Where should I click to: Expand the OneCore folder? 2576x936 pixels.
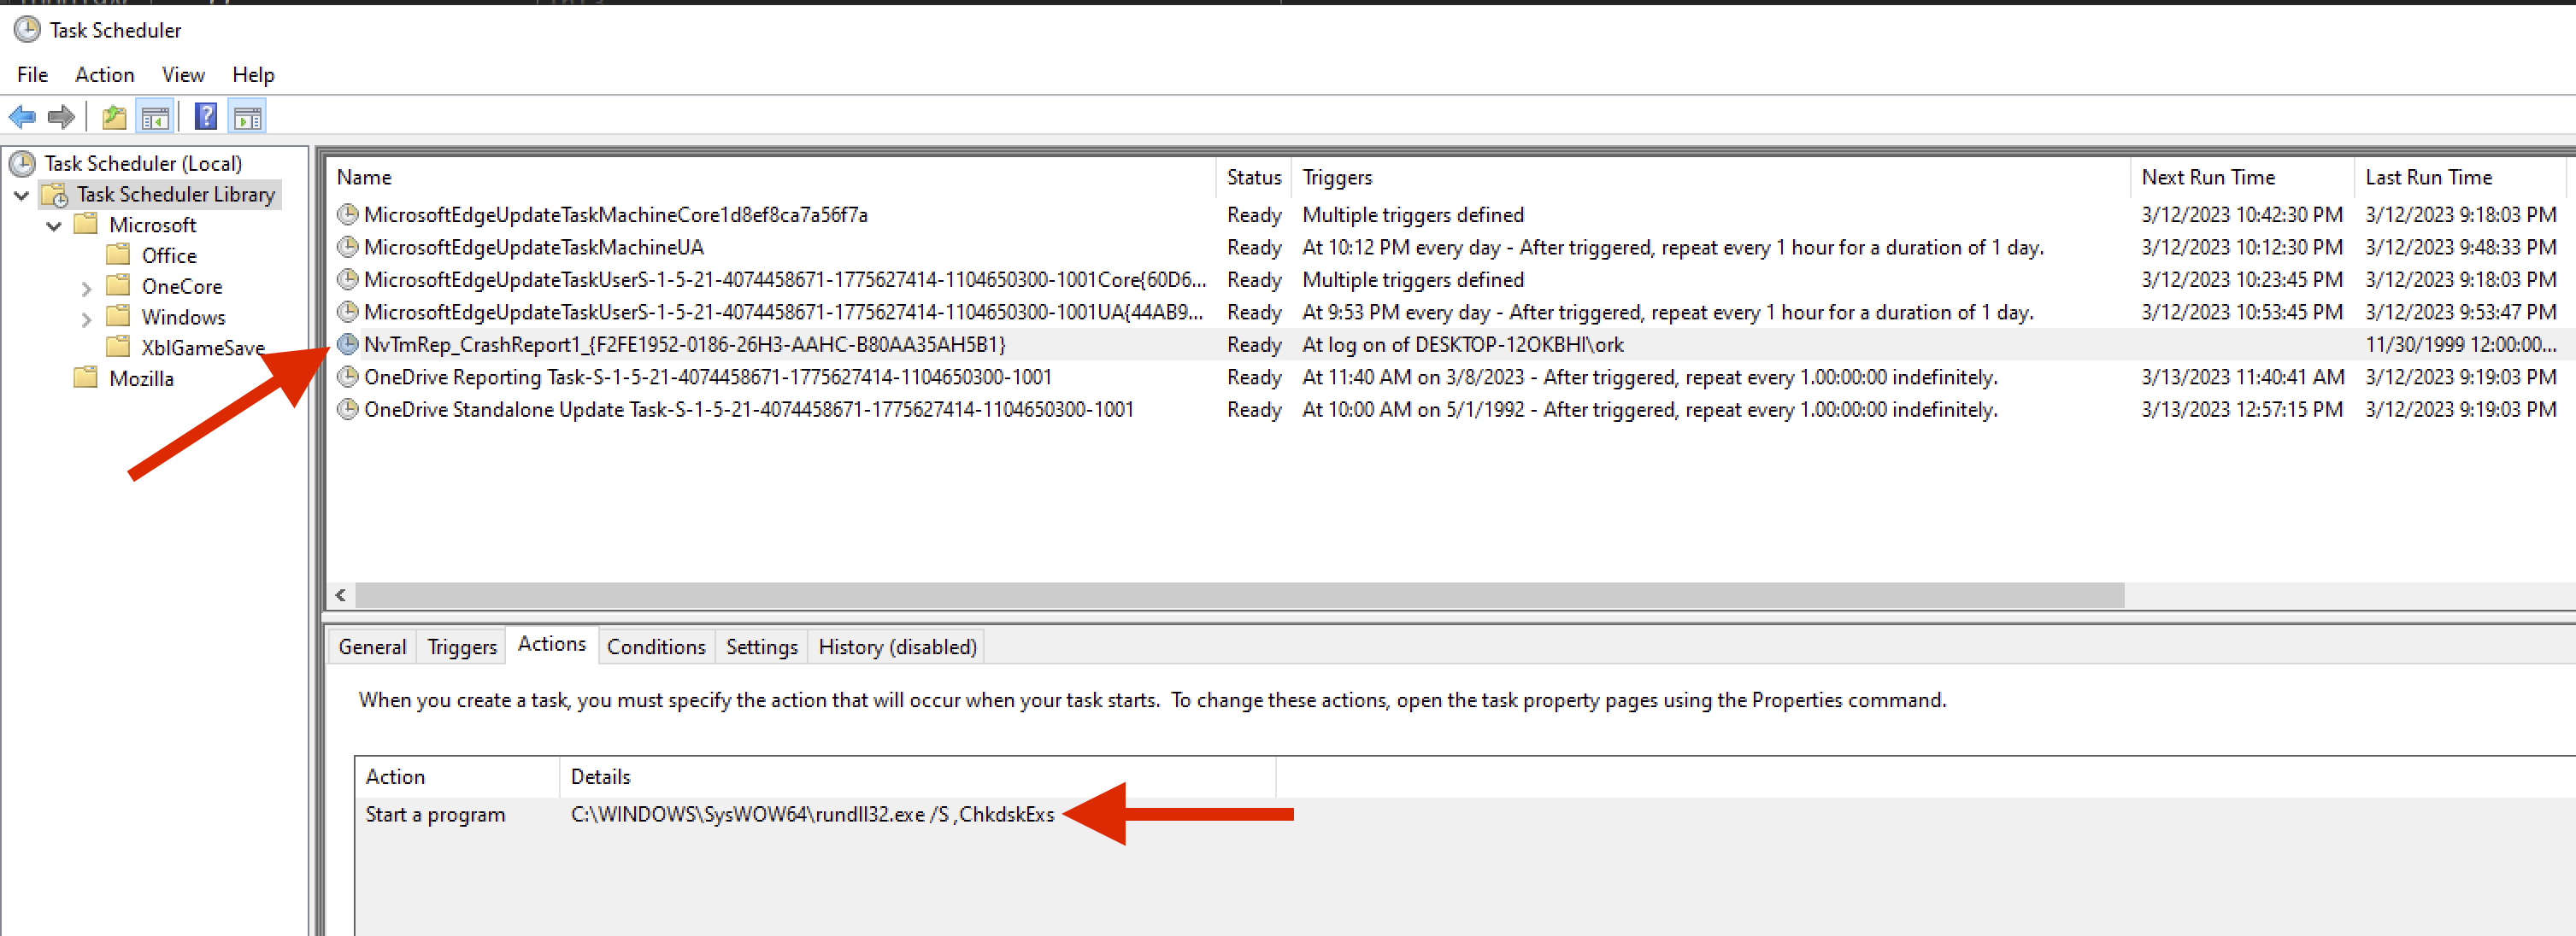point(86,288)
